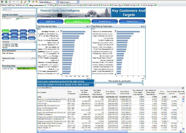Click the add bookmark star icon
This screenshot has height=133, width=186.
click(33, 2)
